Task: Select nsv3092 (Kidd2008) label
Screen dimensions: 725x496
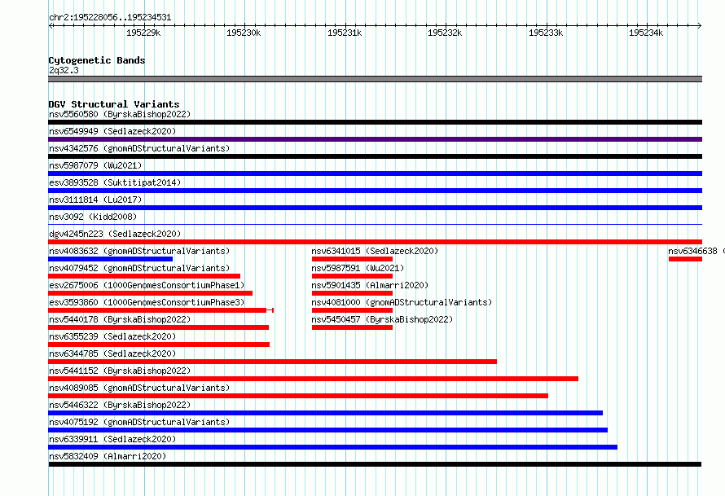Action: pos(93,217)
